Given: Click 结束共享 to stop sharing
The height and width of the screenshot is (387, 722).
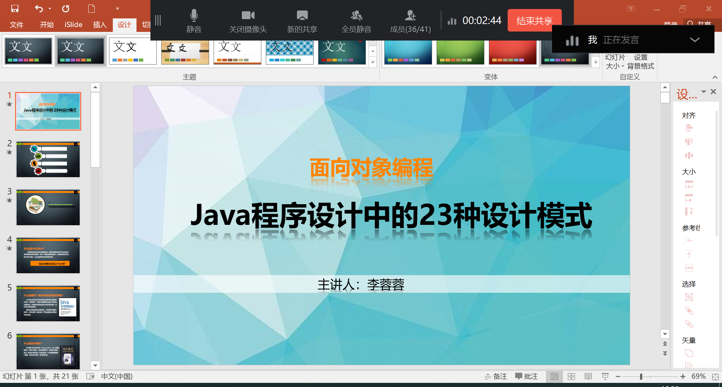Looking at the screenshot, I should click(x=534, y=21).
